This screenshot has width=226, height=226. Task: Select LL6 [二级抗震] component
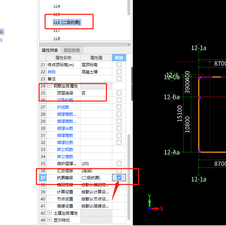pyautogui.click(x=67, y=23)
